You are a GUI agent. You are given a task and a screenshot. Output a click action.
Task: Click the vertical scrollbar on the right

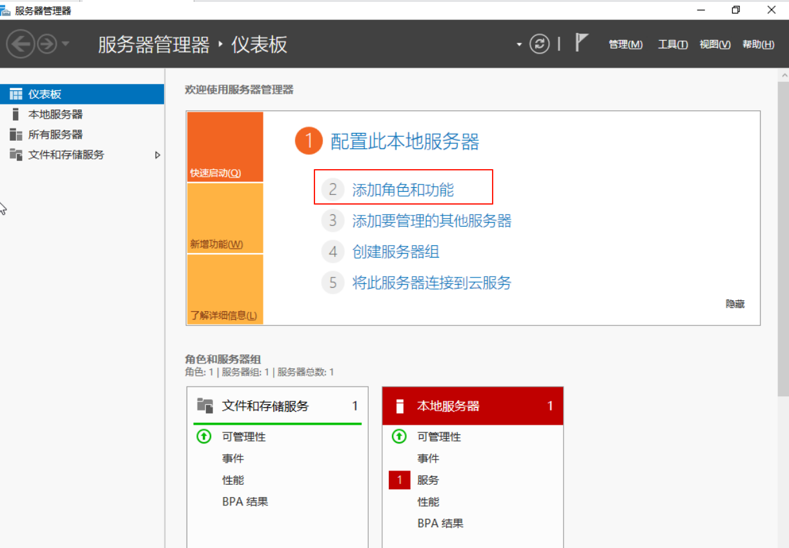(783, 239)
